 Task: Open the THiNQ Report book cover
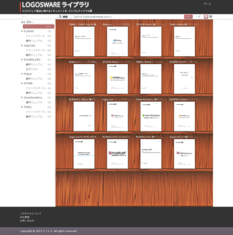point(84,41)
